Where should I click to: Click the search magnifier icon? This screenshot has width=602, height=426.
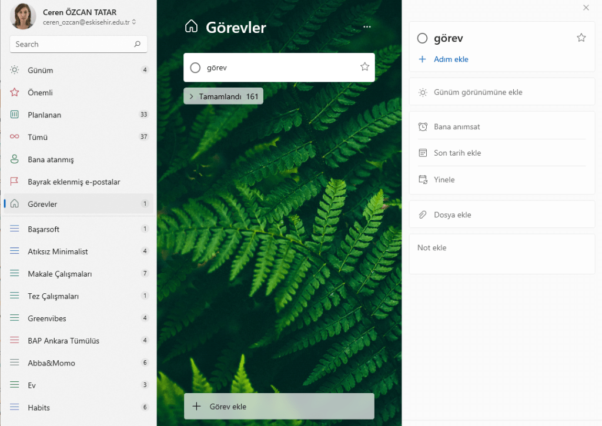[137, 44]
